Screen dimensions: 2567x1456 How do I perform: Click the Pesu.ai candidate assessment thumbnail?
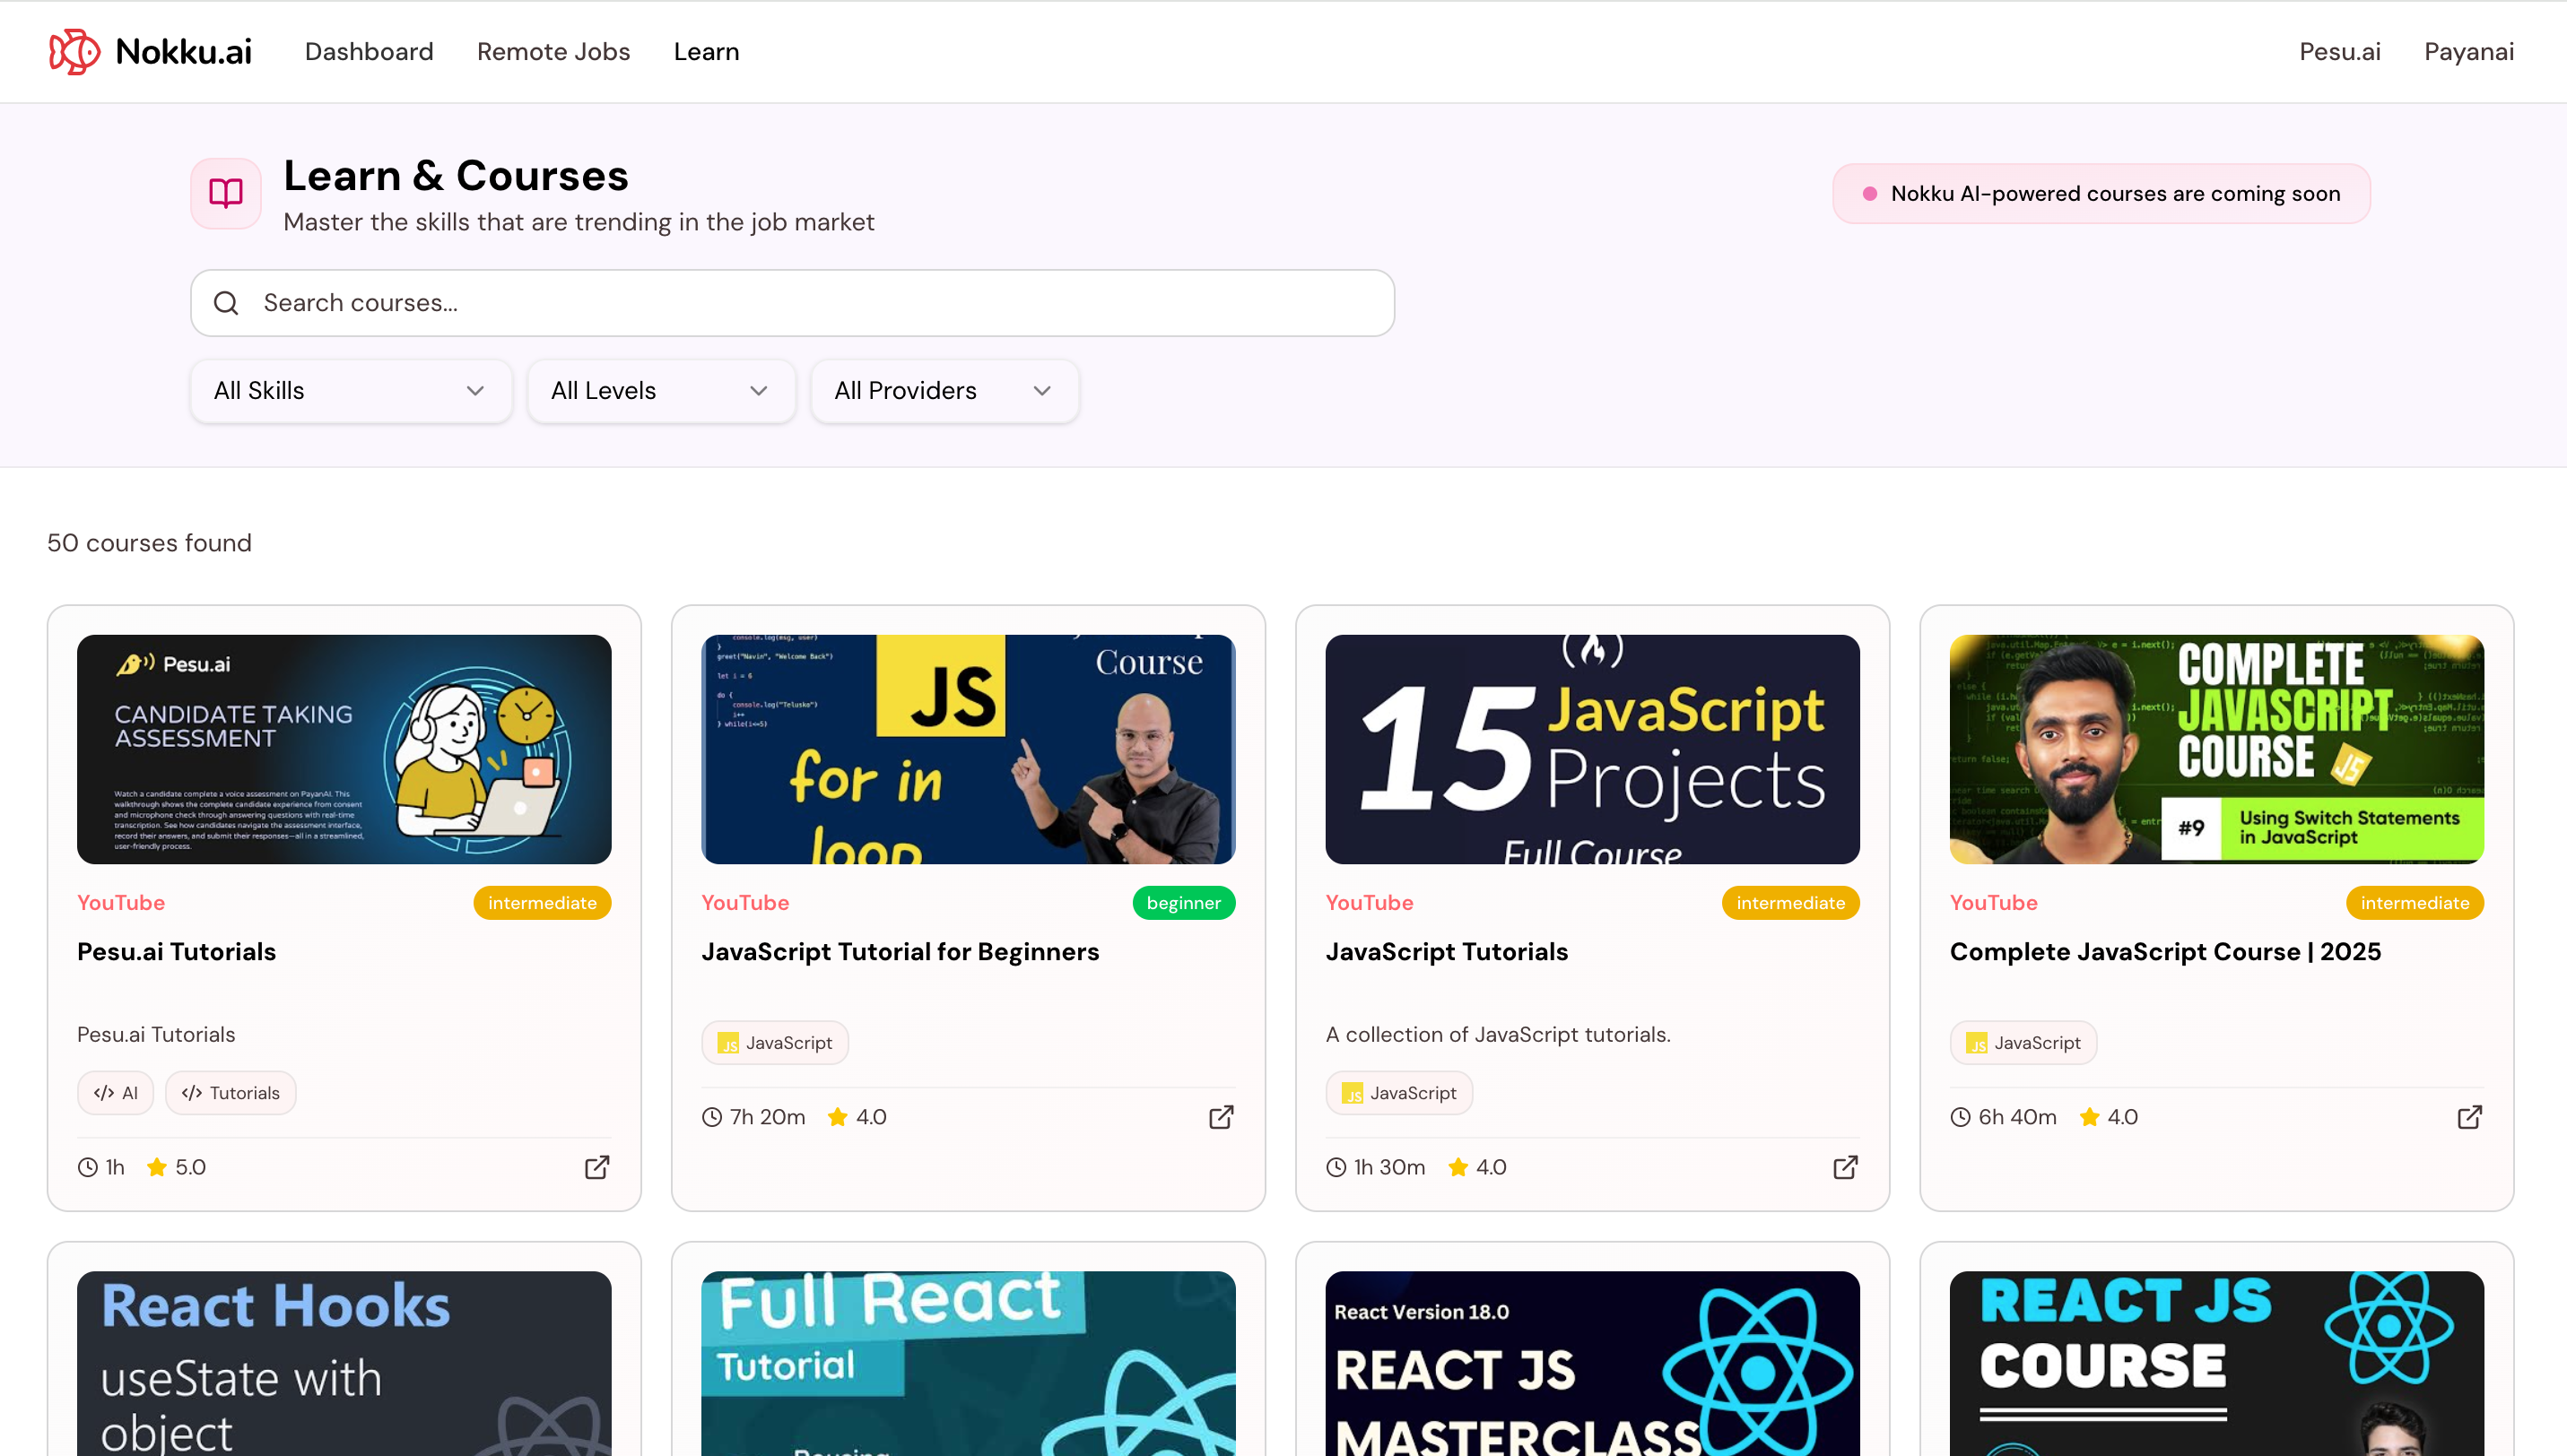(344, 749)
